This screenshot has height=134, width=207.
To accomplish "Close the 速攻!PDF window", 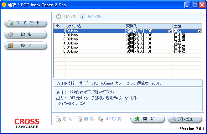I will click(x=202, y=5).
